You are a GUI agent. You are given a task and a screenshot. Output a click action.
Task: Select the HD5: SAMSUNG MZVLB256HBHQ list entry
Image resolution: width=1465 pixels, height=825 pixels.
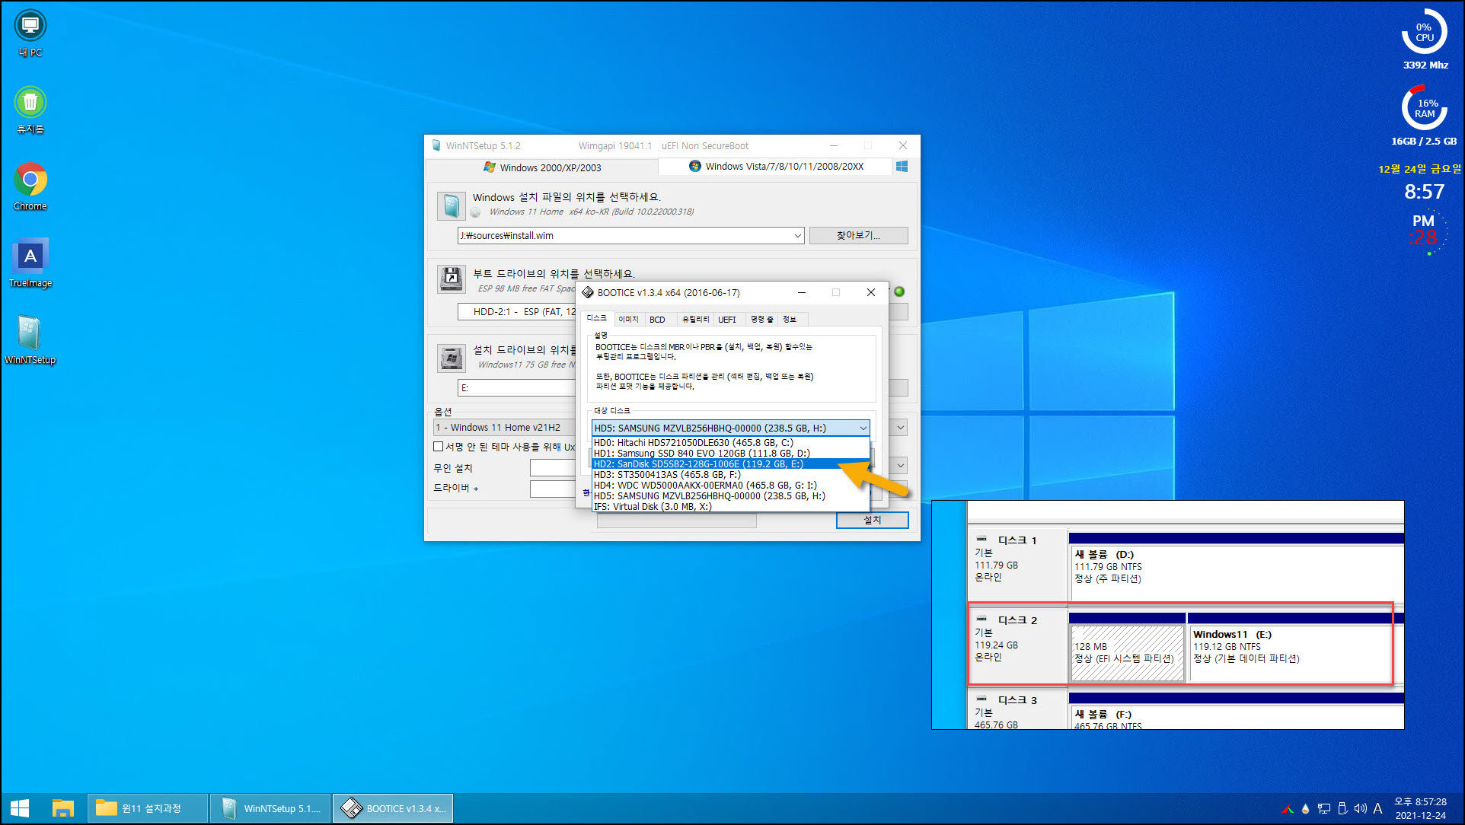pyautogui.click(x=730, y=495)
